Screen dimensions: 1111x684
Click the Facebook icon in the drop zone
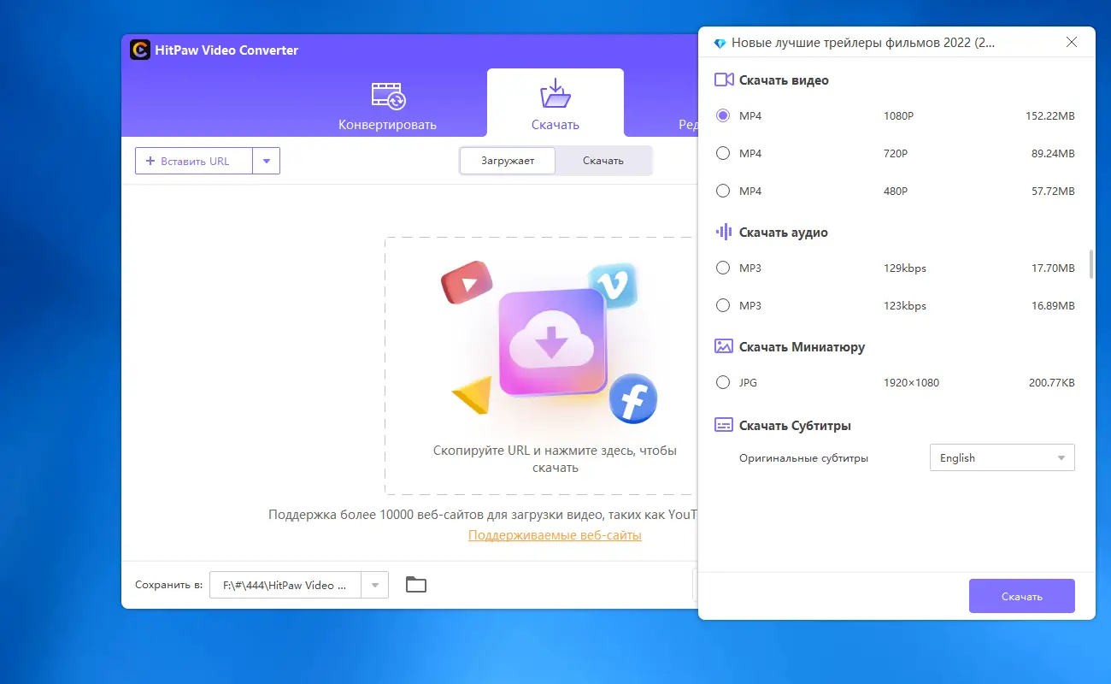coord(633,398)
